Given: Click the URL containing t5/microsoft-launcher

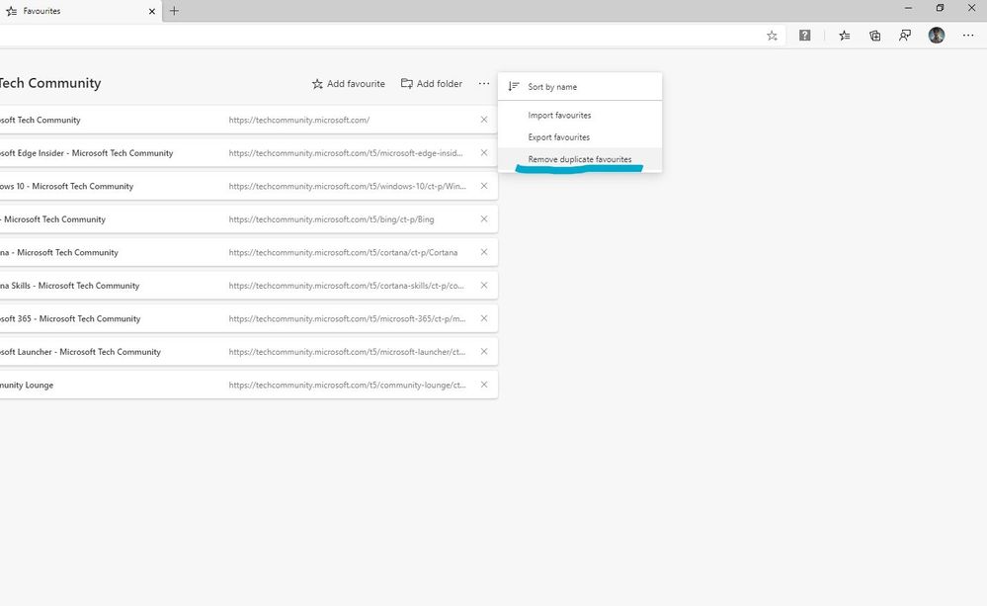Looking at the screenshot, I should point(348,352).
